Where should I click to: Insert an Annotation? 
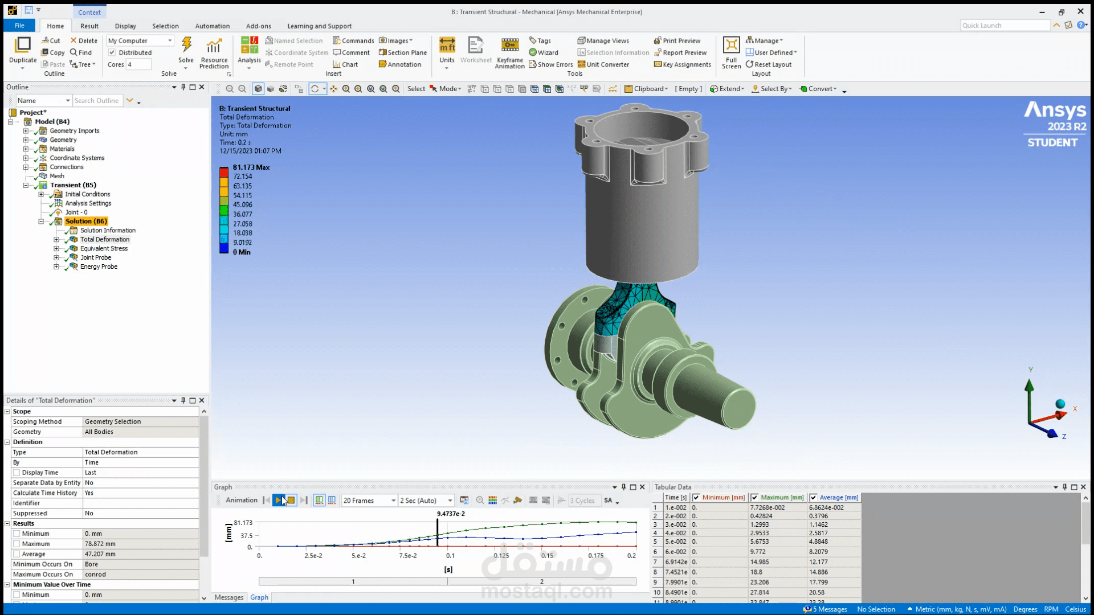pos(400,64)
